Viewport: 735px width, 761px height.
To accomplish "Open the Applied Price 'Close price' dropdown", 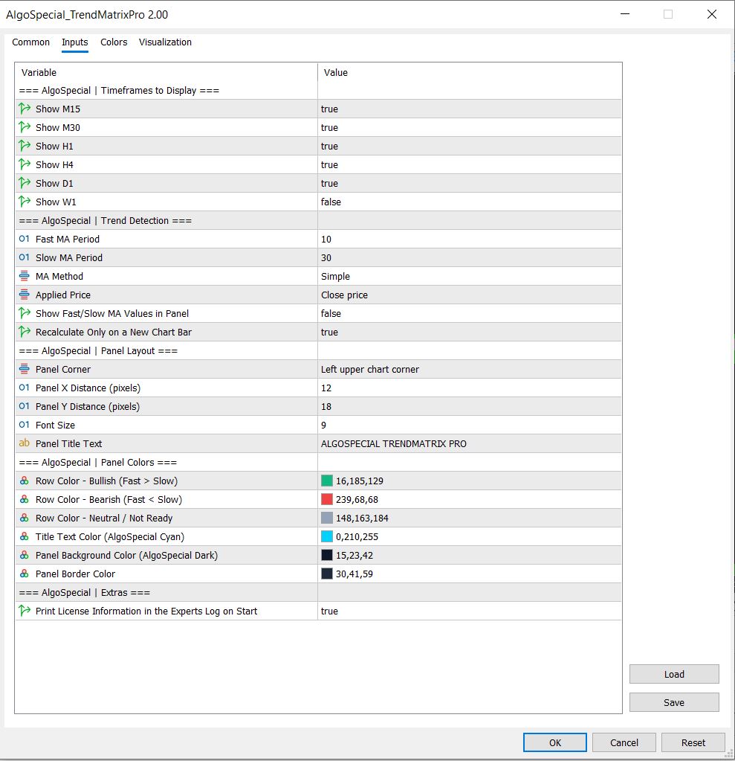I will pyautogui.click(x=469, y=295).
